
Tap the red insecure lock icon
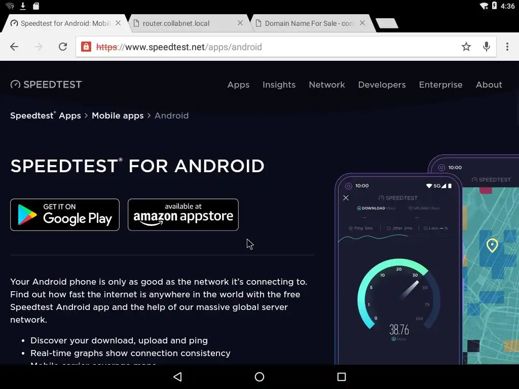(86, 47)
